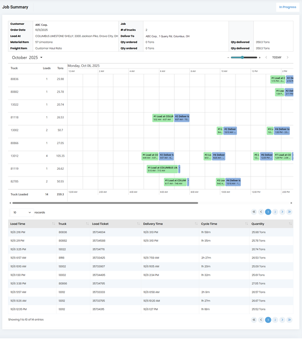Select page 2 in bottom pagination
Image resolution: width=302 pixels, height=340 pixels.
point(275,320)
